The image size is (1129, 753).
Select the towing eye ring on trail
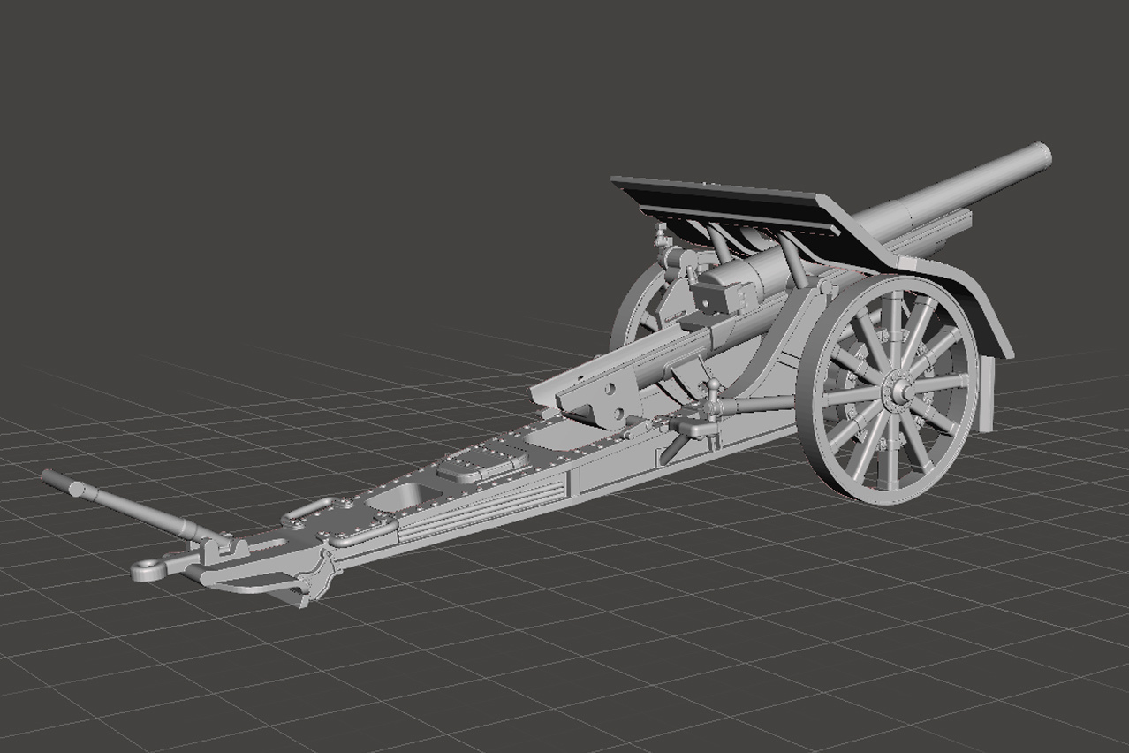click(x=148, y=570)
